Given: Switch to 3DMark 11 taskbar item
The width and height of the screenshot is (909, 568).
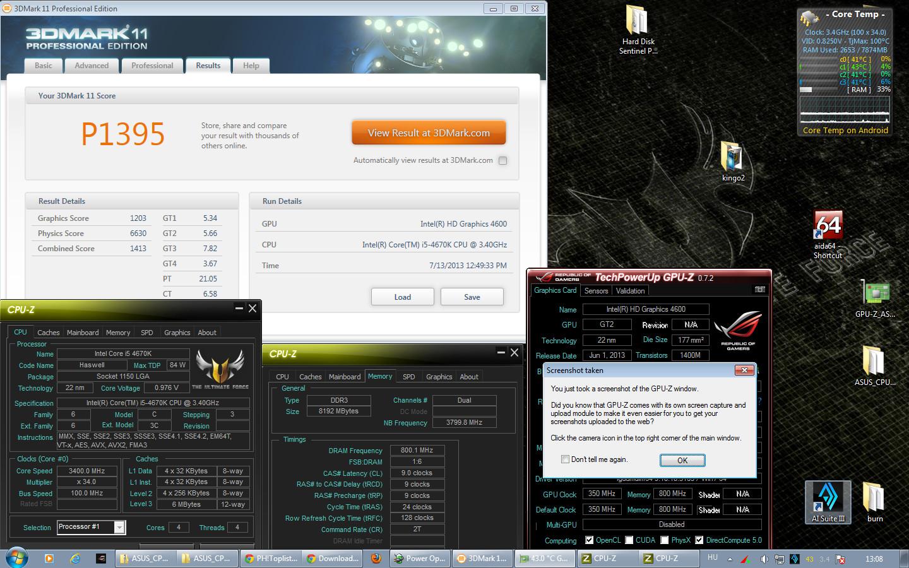Looking at the screenshot, I should [x=481, y=558].
